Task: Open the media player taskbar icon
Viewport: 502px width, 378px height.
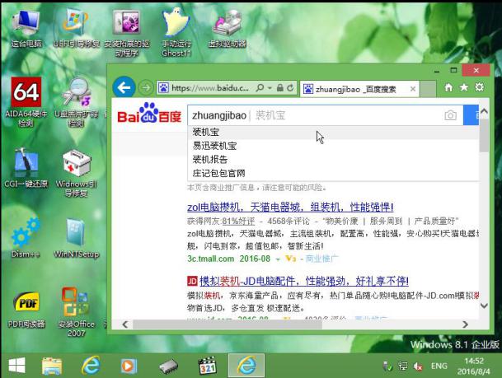Action: pos(129,366)
